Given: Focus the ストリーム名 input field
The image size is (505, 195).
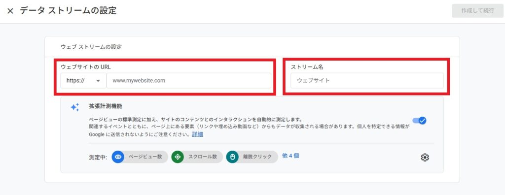Looking at the screenshot, I should click(x=367, y=80).
